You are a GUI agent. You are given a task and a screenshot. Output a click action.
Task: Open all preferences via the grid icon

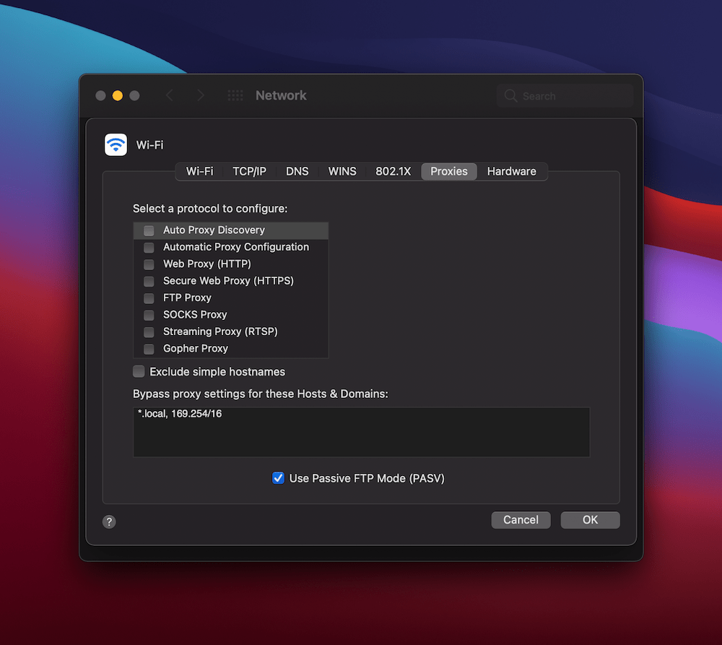[234, 95]
